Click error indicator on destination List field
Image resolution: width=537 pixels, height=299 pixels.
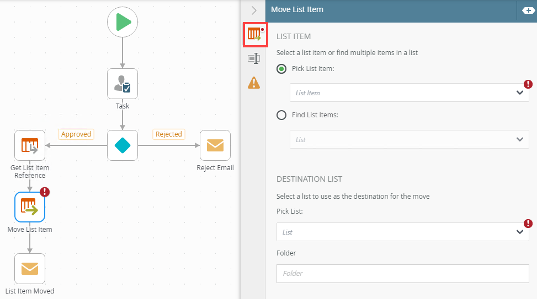tap(528, 224)
